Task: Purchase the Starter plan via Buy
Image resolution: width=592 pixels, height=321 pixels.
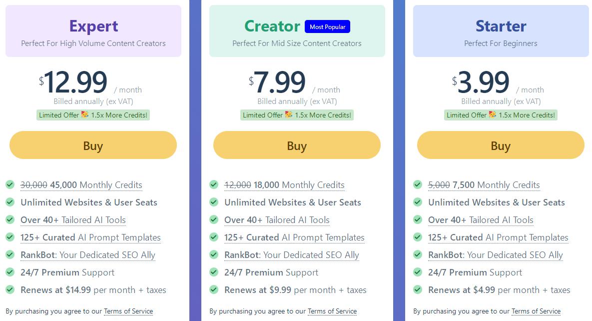Action: [501, 145]
